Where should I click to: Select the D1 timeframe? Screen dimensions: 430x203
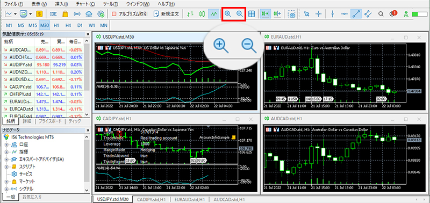coord(80,25)
